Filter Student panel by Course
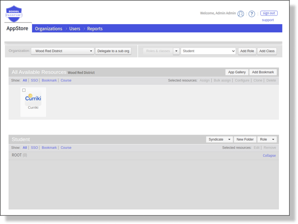This screenshot has width=298, height=224. pyautogui.click(x=66, y=148)
